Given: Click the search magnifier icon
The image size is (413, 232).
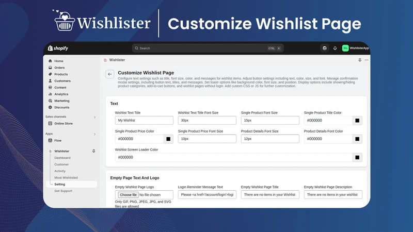Looking at the screenshot, I should tap(136, 48).
